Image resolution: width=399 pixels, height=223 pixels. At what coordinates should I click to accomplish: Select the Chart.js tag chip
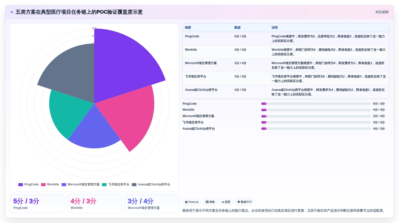(x=192, y=202)
